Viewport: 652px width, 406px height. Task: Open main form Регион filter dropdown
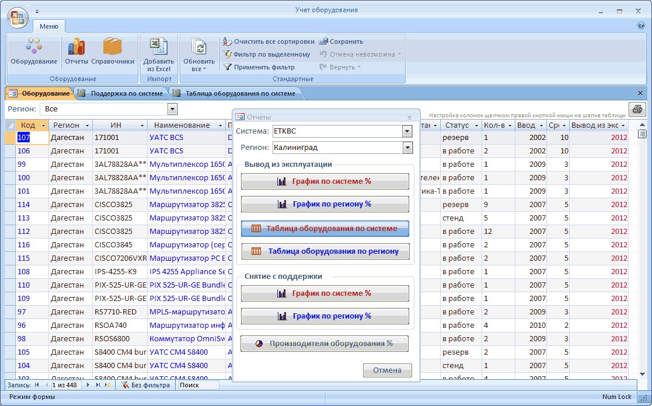coord(172,109)
